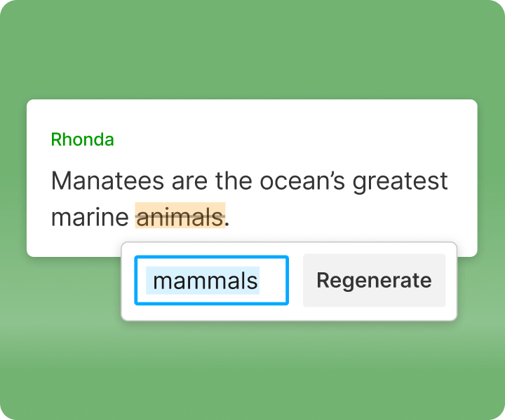
Task: Place cursor on highlighted mammals text
Action: (x=205, y=281)
